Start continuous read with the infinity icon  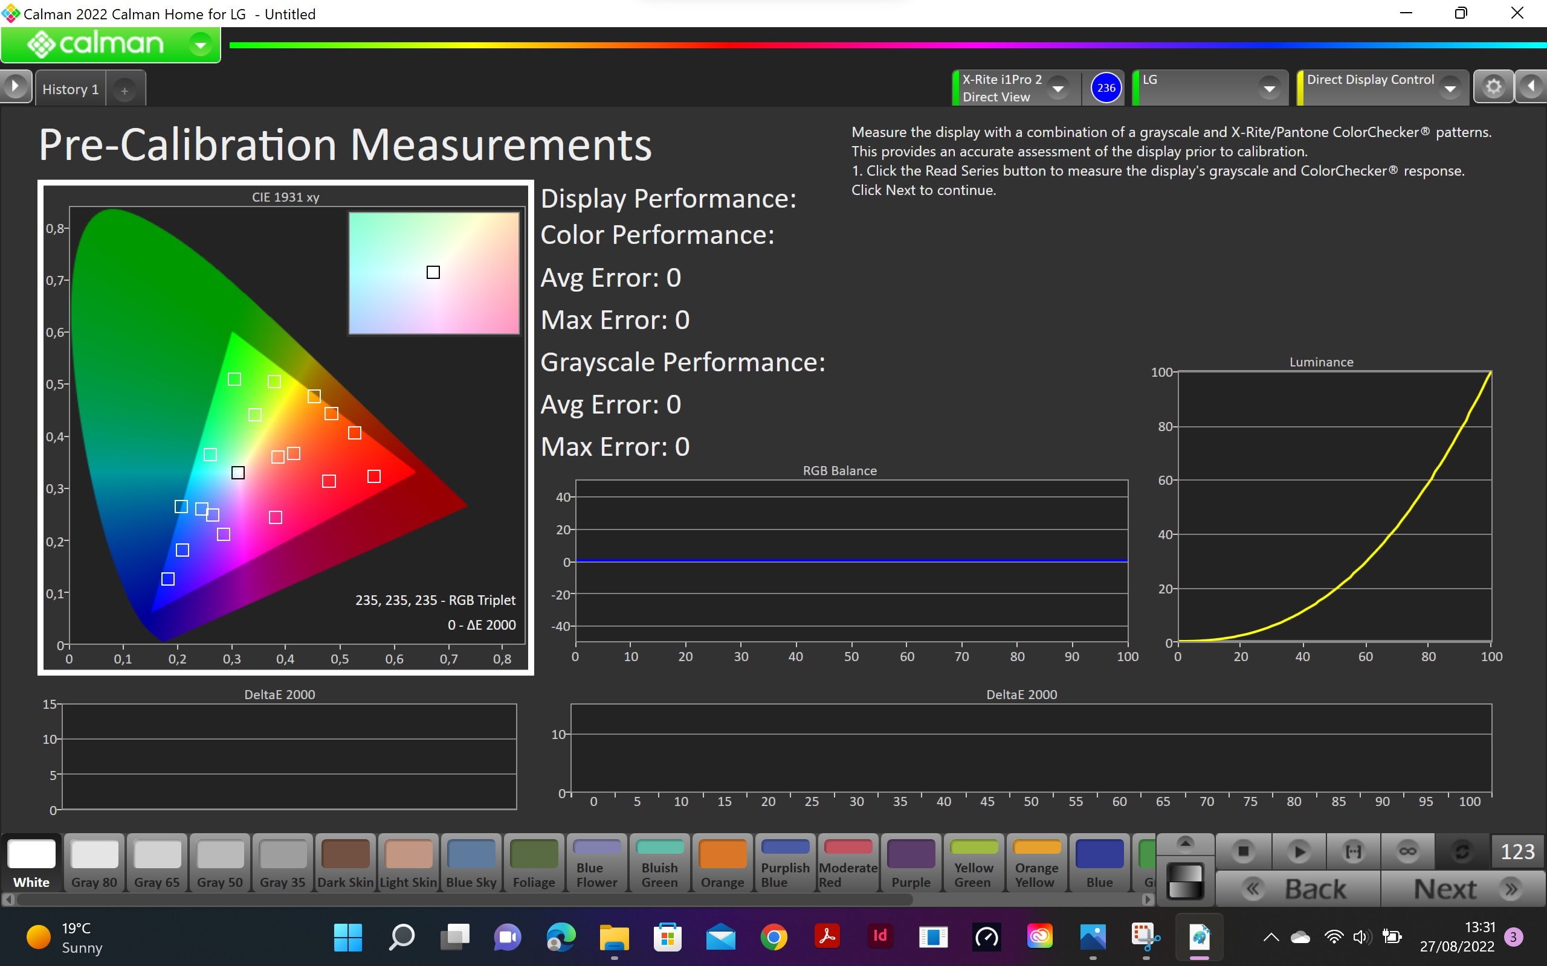point(1407,851)
